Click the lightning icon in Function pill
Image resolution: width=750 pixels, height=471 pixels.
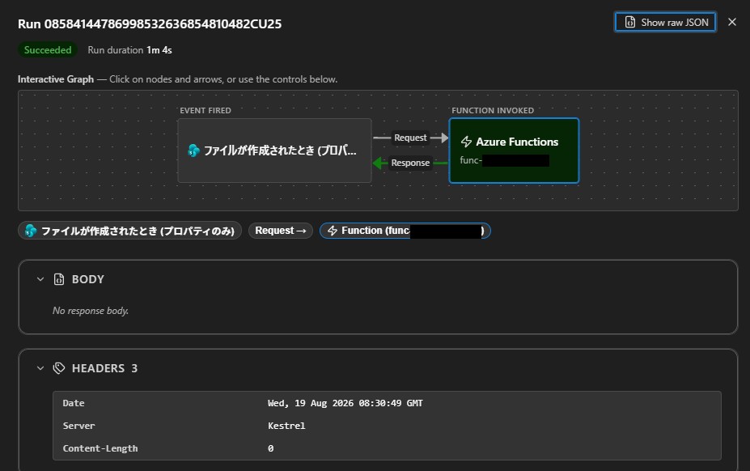point(333,231)
